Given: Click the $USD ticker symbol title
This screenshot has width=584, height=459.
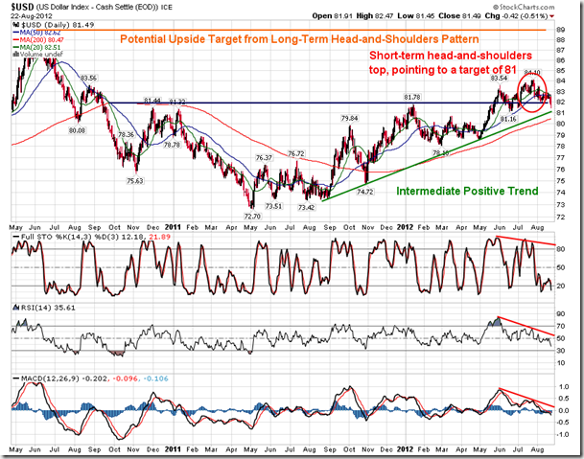Looking at the screenshot, I should [x=20, y=7].
